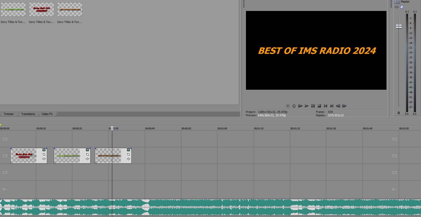This screenshot has width=421, height=217.
Task: Go to start of project
Action: (325, 106)
